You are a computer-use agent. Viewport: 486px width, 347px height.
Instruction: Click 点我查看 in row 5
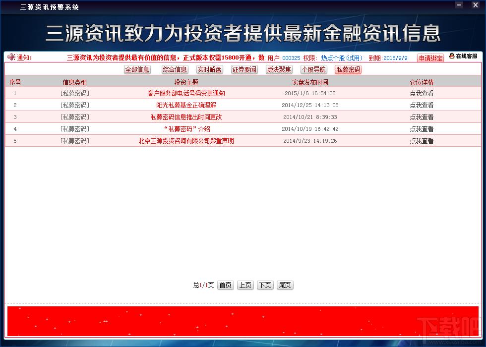pos(422,141)
